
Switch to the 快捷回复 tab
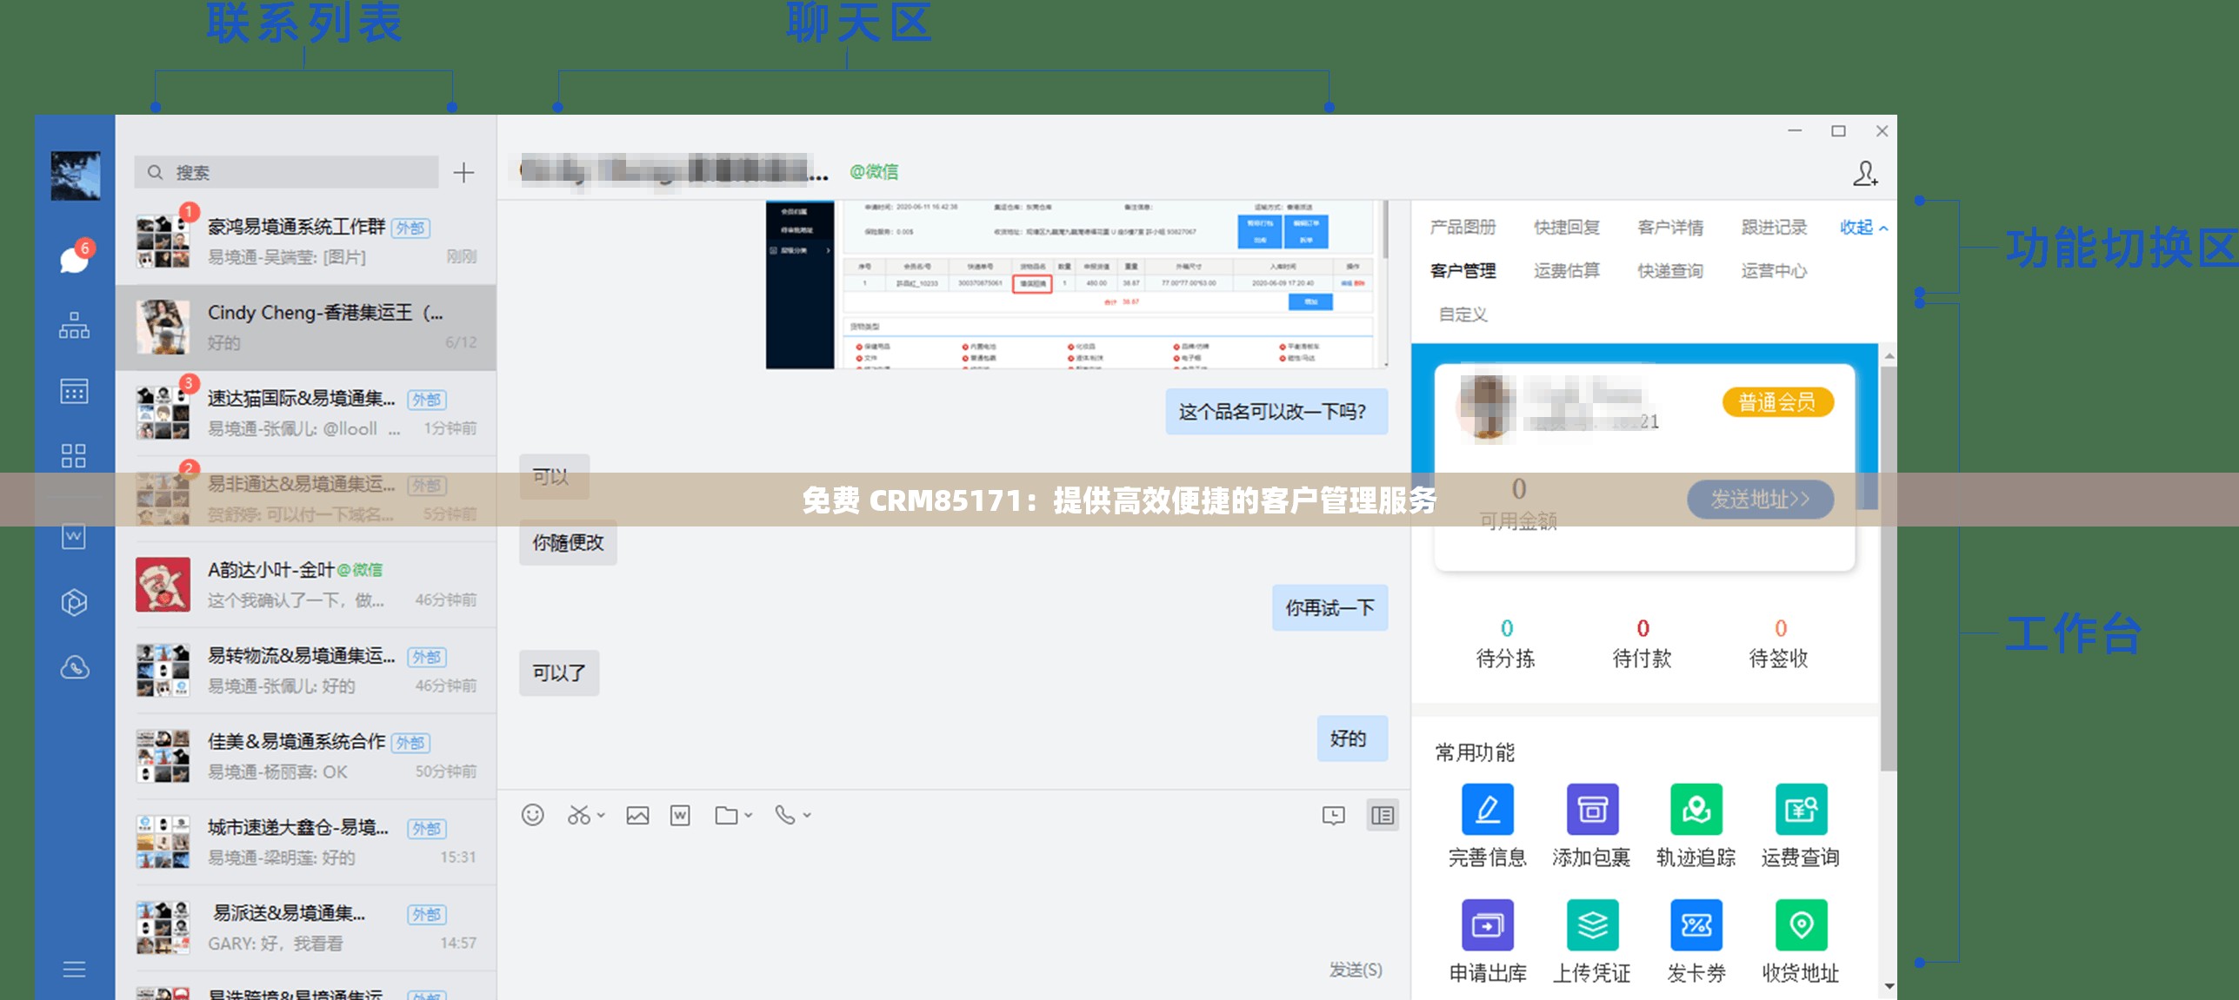pyautogui.click(x=1567, y=228)
